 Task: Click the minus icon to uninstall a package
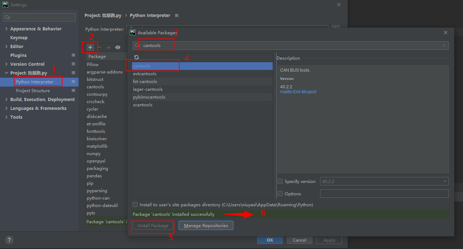click(99, 47)
